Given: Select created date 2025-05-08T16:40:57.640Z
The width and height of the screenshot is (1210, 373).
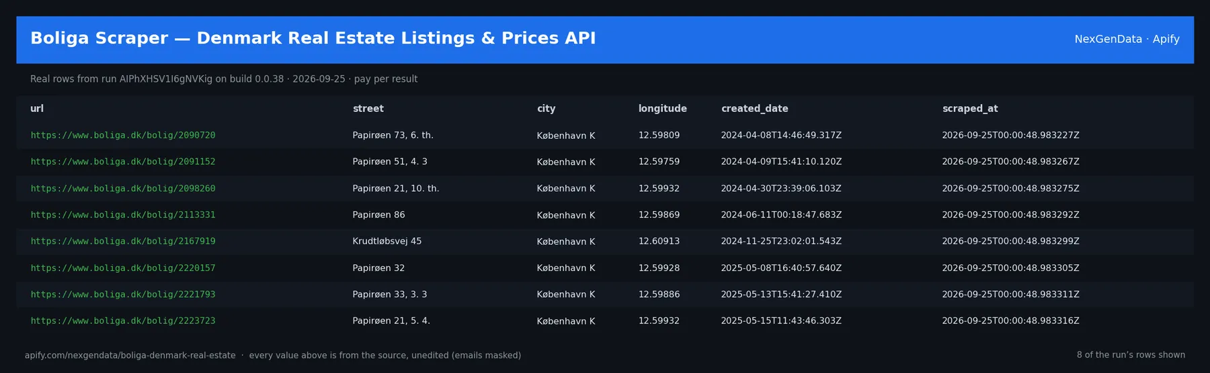Looking at the screenshot, I should tap(782, 268).
